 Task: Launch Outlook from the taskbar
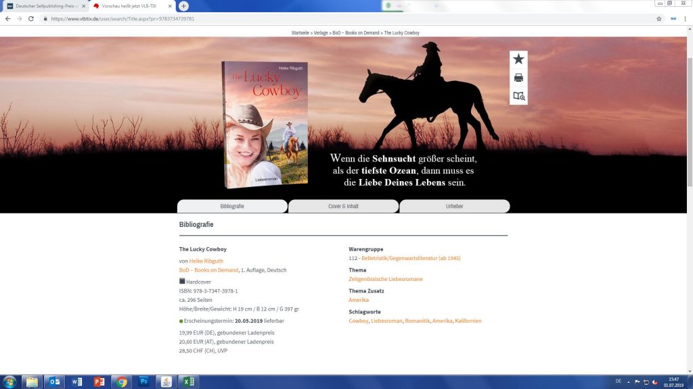(x=54, y=382)
